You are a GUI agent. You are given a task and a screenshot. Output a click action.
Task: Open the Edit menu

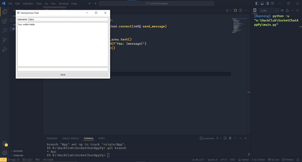click(x=18, y=4)
